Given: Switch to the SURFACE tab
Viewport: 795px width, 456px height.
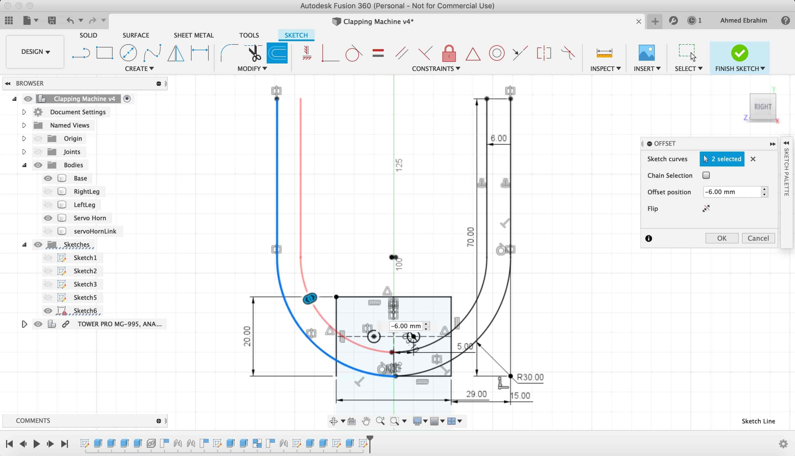Looking at the screenshot, I should point(136,35).
